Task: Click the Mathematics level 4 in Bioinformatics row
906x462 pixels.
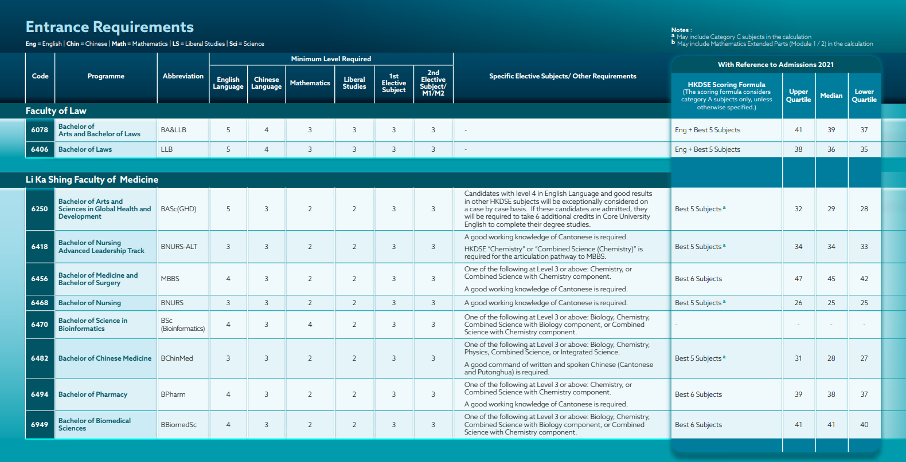Action: [x=310, y=325]
